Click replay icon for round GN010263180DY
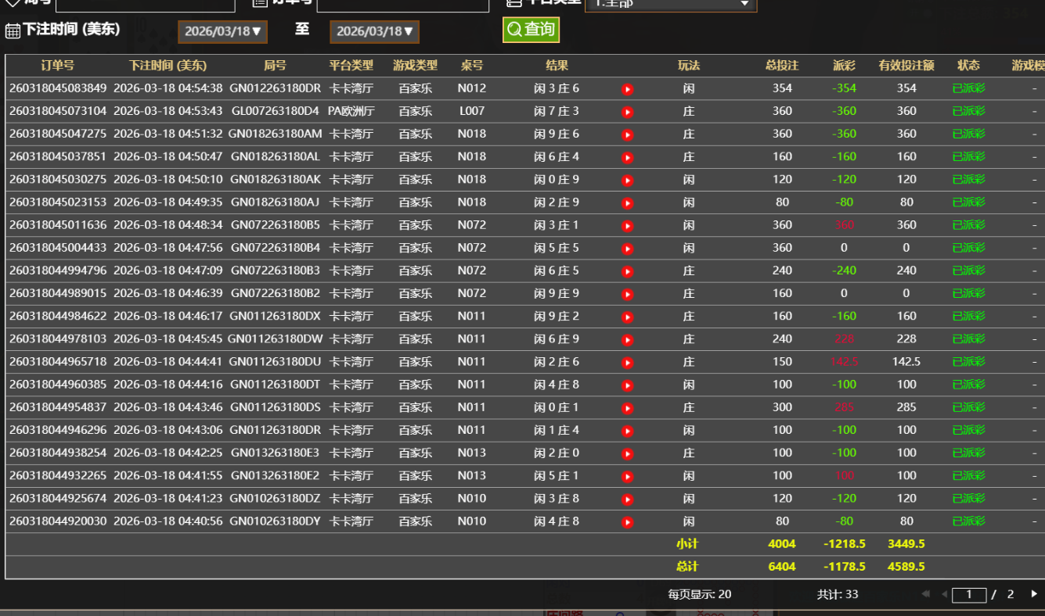Image resolution: width=1045 pixels, height=616 pixels. (627, 521)
